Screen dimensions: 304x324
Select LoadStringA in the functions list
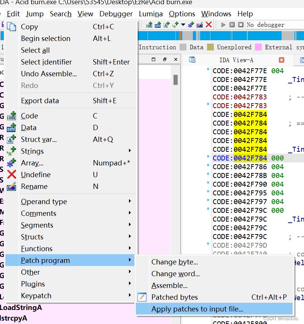tap(21, 308)
